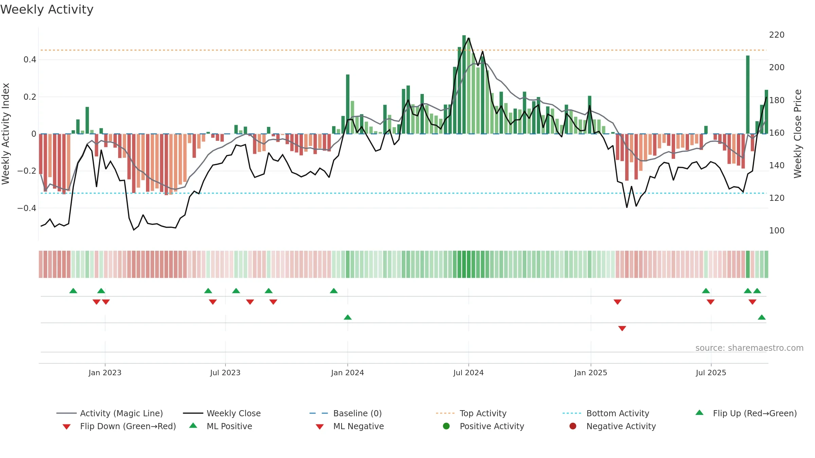
Task: Click the flip-up marker just before Jul 2025
Action: pos(706,291)
